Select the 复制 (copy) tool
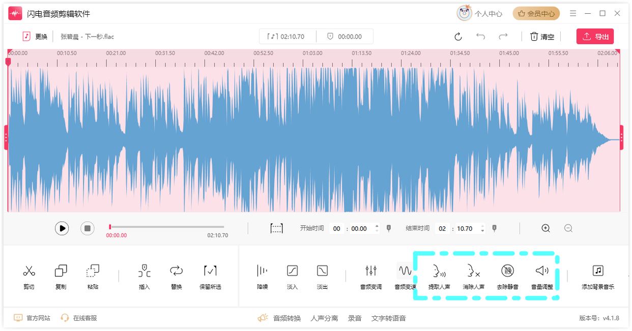This screenshot has width=632, height=331. click(61, 271)
